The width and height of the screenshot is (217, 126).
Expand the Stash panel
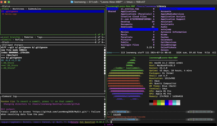coord(6,42)
